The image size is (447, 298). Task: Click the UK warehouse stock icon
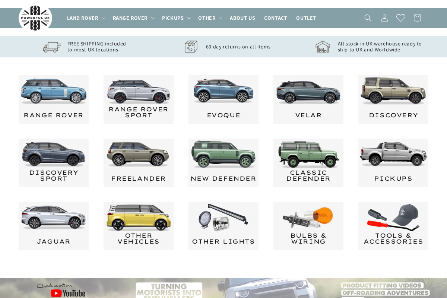323,47
